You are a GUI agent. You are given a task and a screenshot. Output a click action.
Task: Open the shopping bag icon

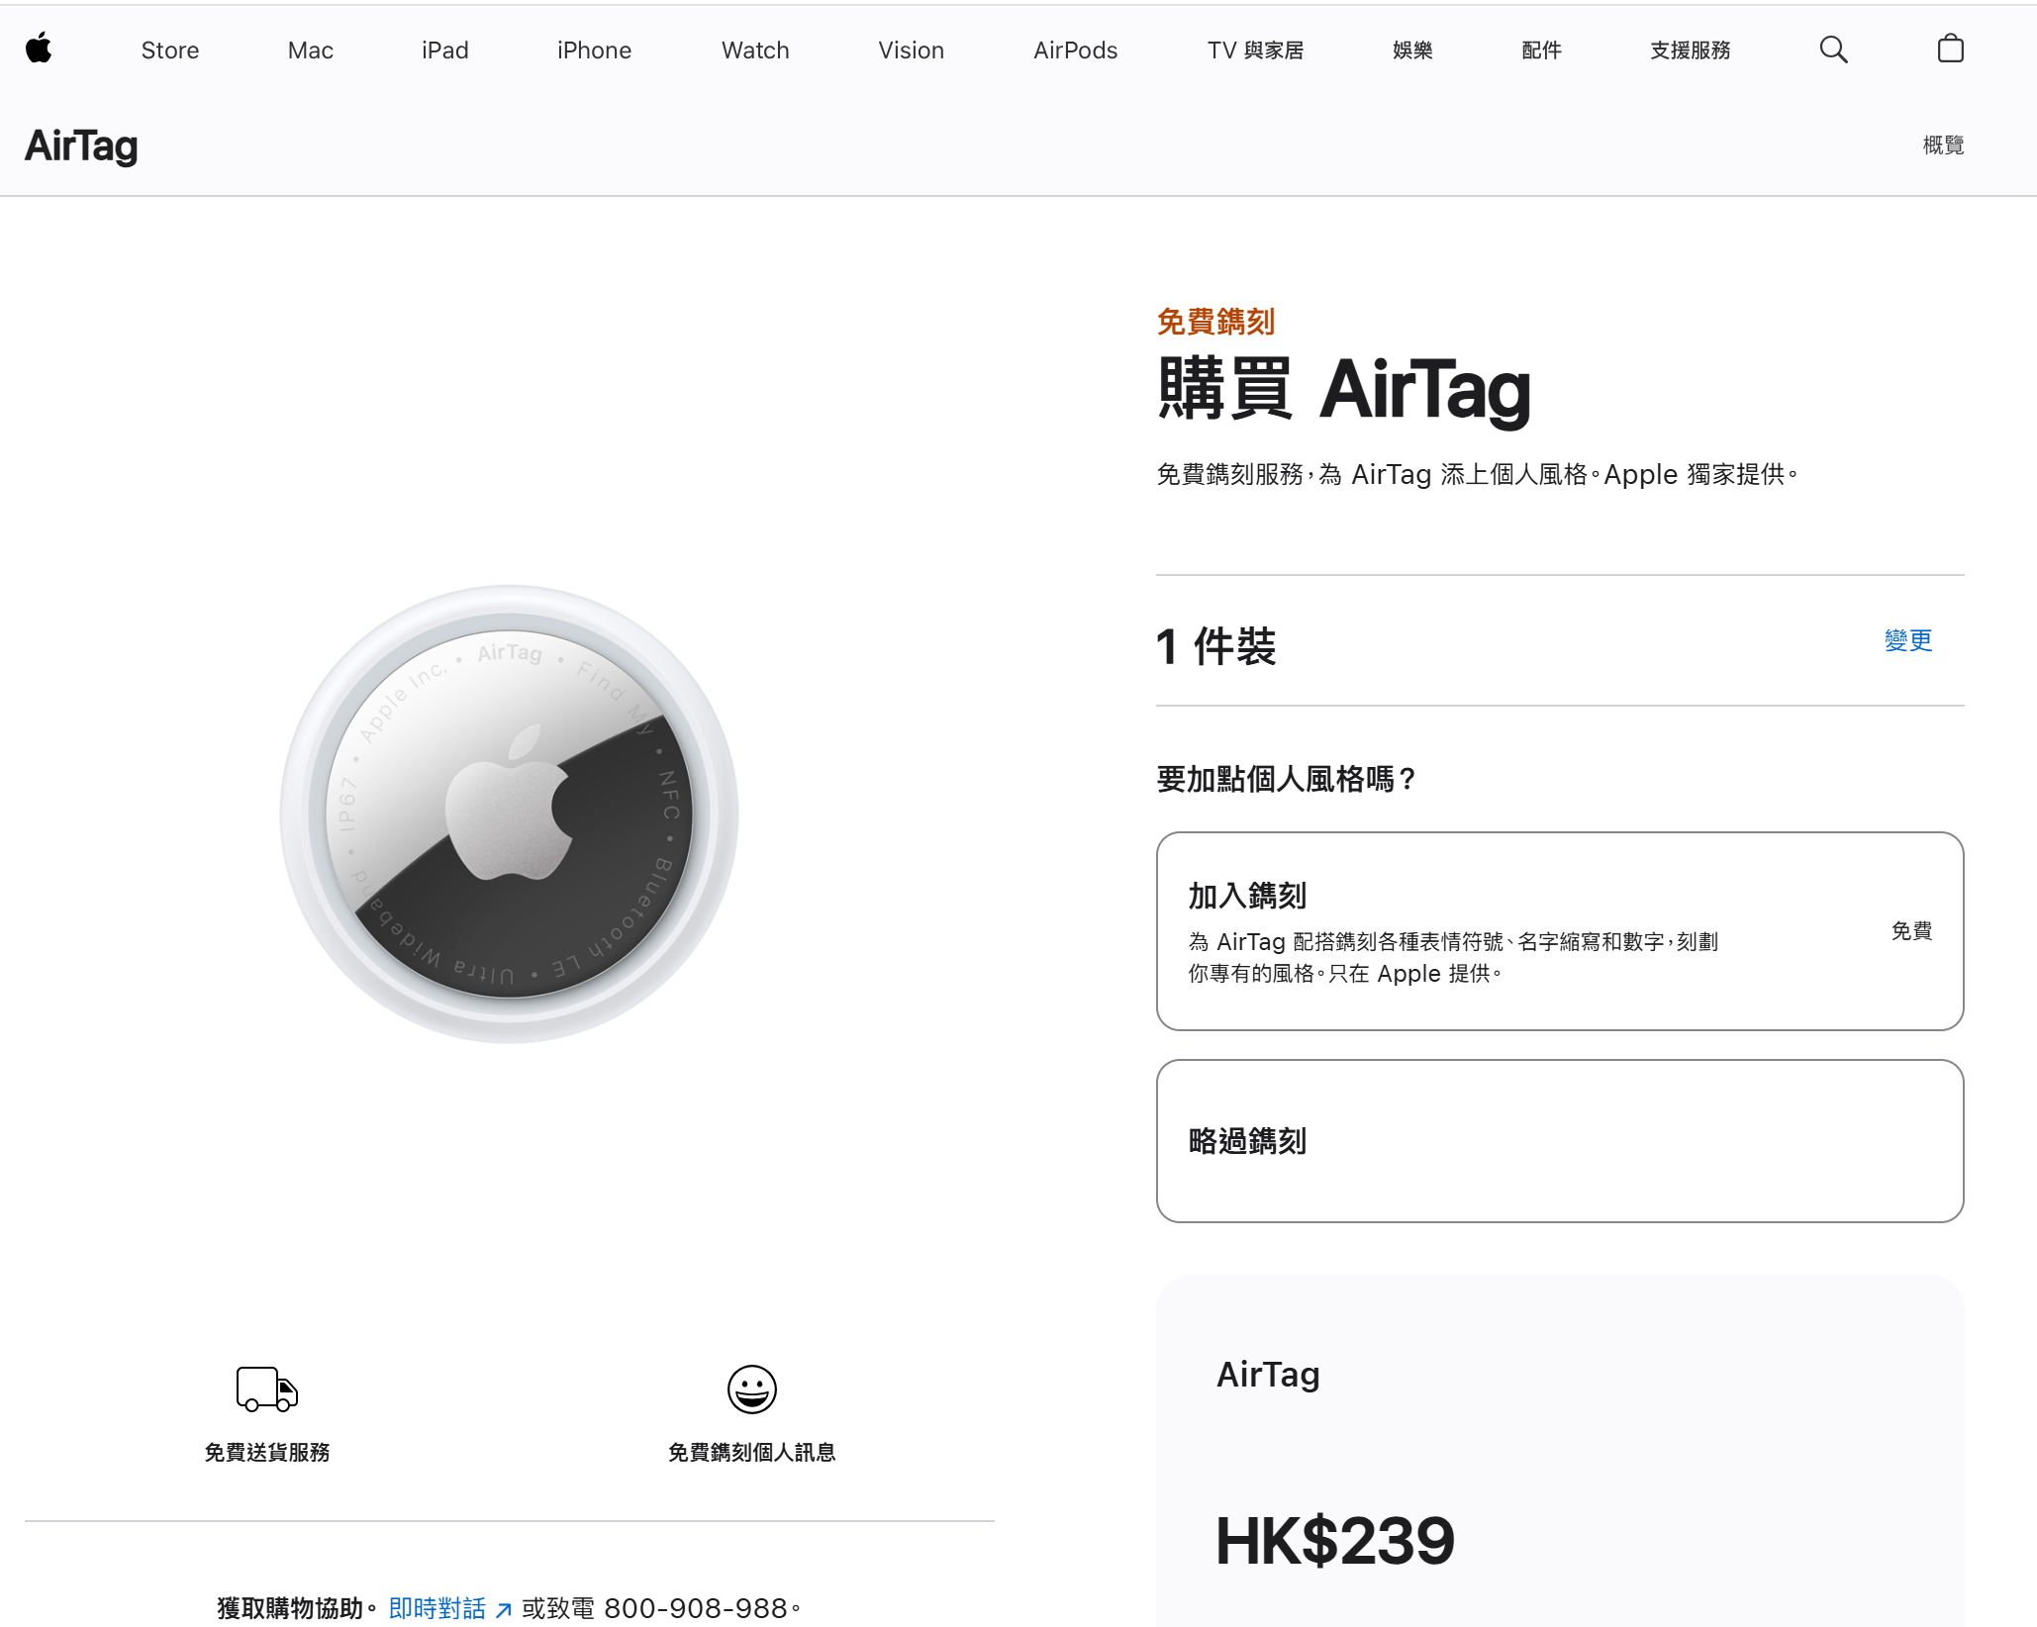click(x=1950, y=48)
